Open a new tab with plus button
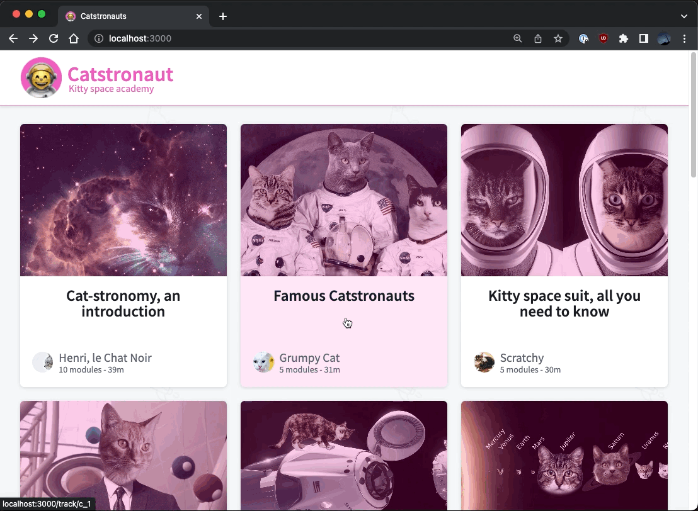Screen dimensions: 698x511 [x=223, y=16]
